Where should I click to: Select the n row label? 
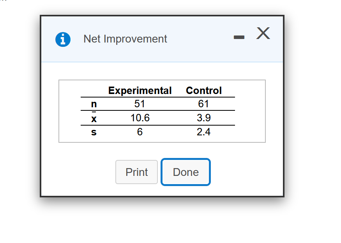[x=94, y=104]
